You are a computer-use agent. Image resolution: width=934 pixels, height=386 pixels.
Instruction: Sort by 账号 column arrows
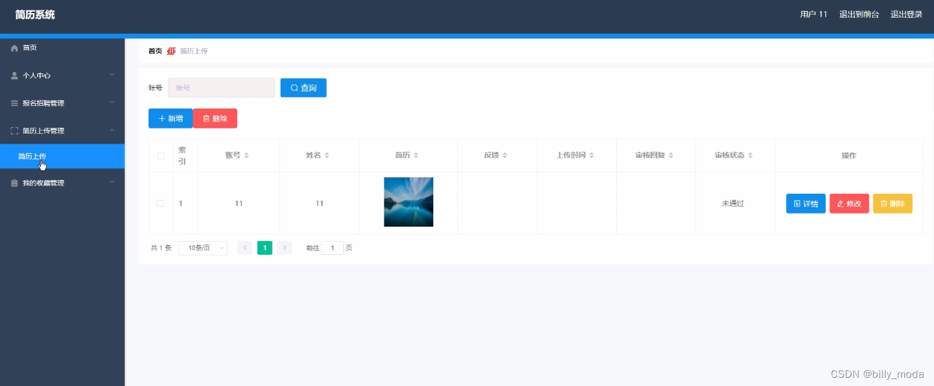pos(247,156)
